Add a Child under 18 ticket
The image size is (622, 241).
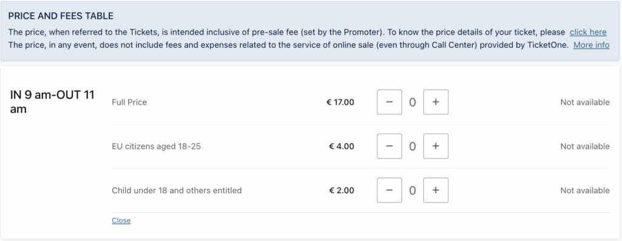coord(436,190)
